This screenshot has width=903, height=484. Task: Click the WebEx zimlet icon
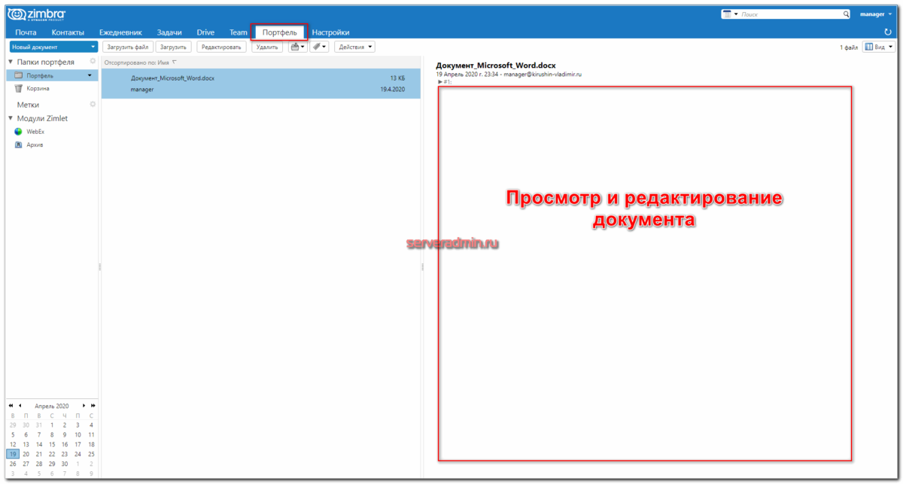(x=20, y=131)
